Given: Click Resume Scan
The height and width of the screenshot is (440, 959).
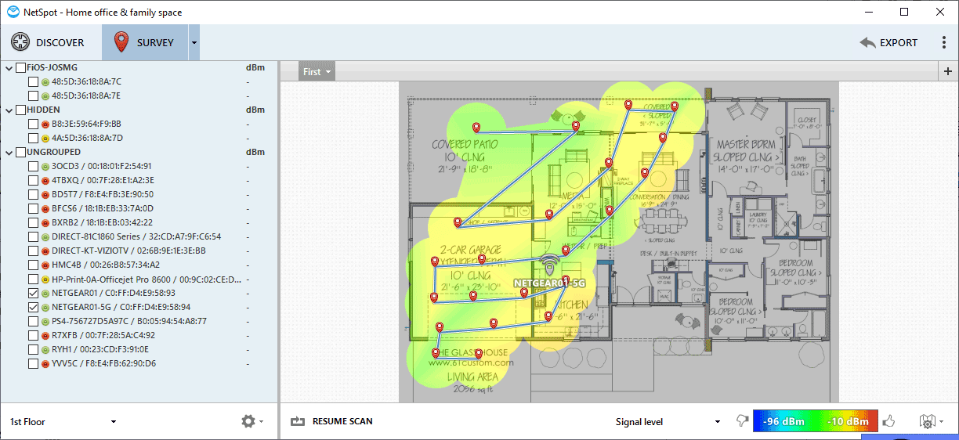Looking at the screenshot, I should pyautogui.click(x=331, y=421).
